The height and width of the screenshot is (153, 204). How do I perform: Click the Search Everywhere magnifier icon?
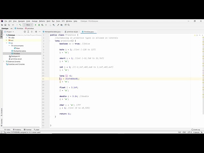tap(69, 25)
